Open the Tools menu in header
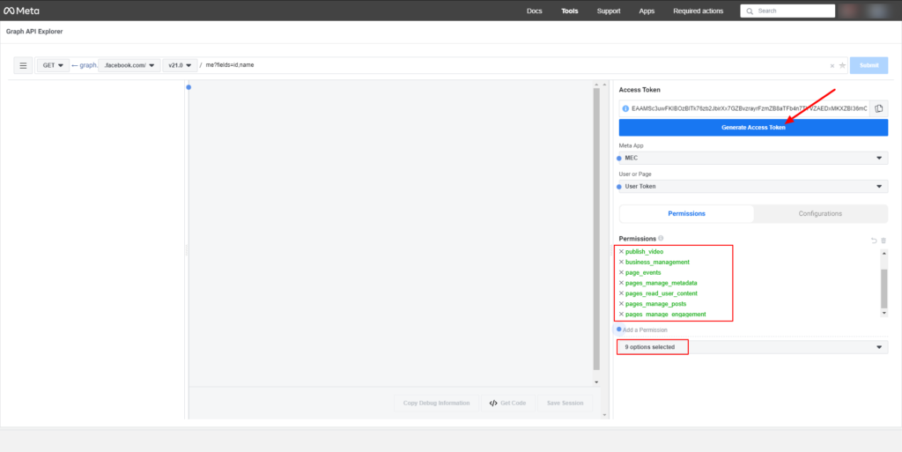Screen dimensions: 902x452 tap(570, 11)
